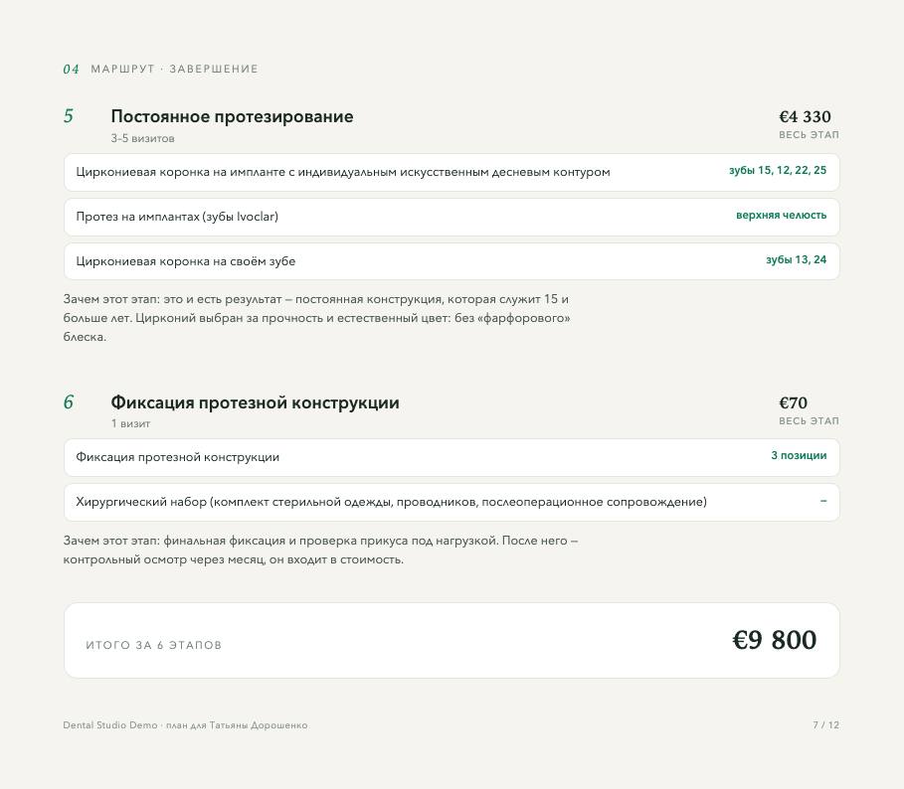Click the green stage number 5

69,116
